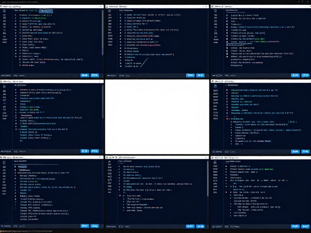Click the right blue button in the middle-left window
This screenshot has height=233, width=311.
point(95,151)
